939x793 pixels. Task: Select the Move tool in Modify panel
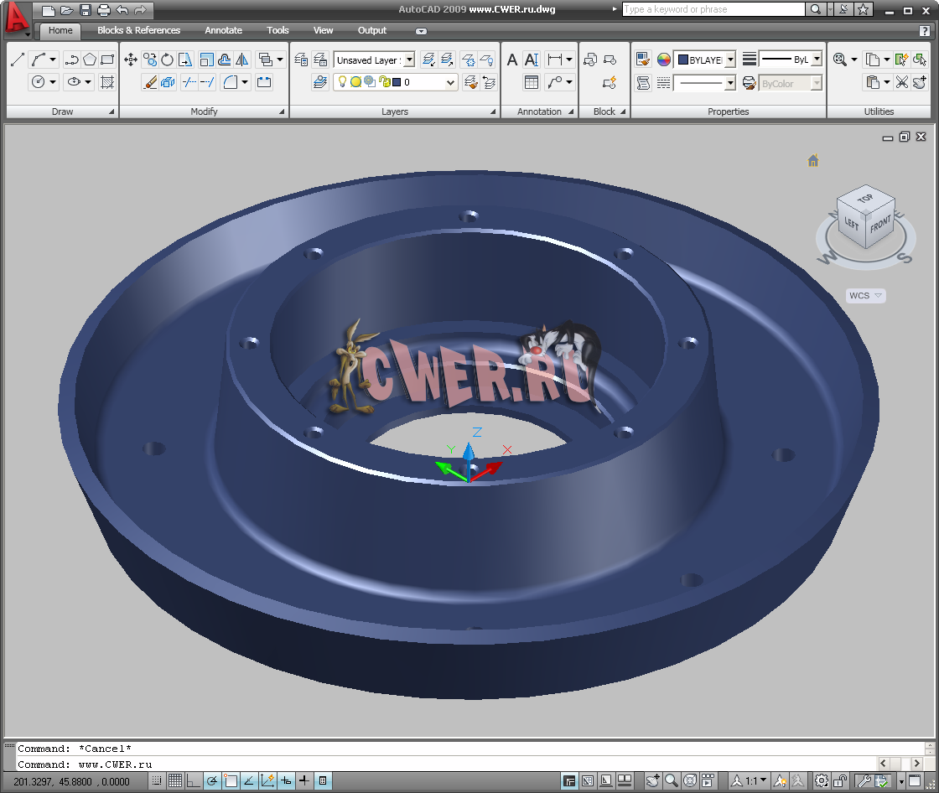tap(131, 60)
